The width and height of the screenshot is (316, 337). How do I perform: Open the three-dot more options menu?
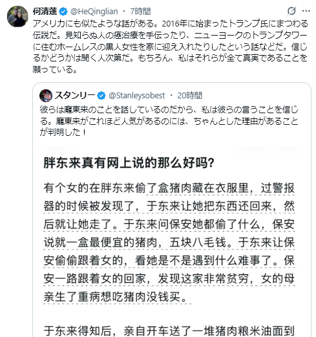[x=306, y=11]
